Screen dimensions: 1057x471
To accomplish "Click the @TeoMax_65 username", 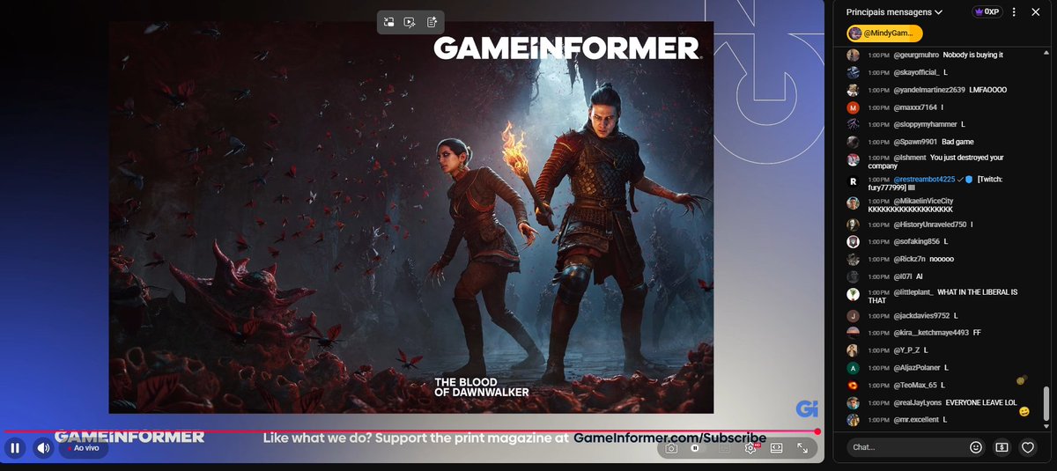I will (x=914, y=385).
